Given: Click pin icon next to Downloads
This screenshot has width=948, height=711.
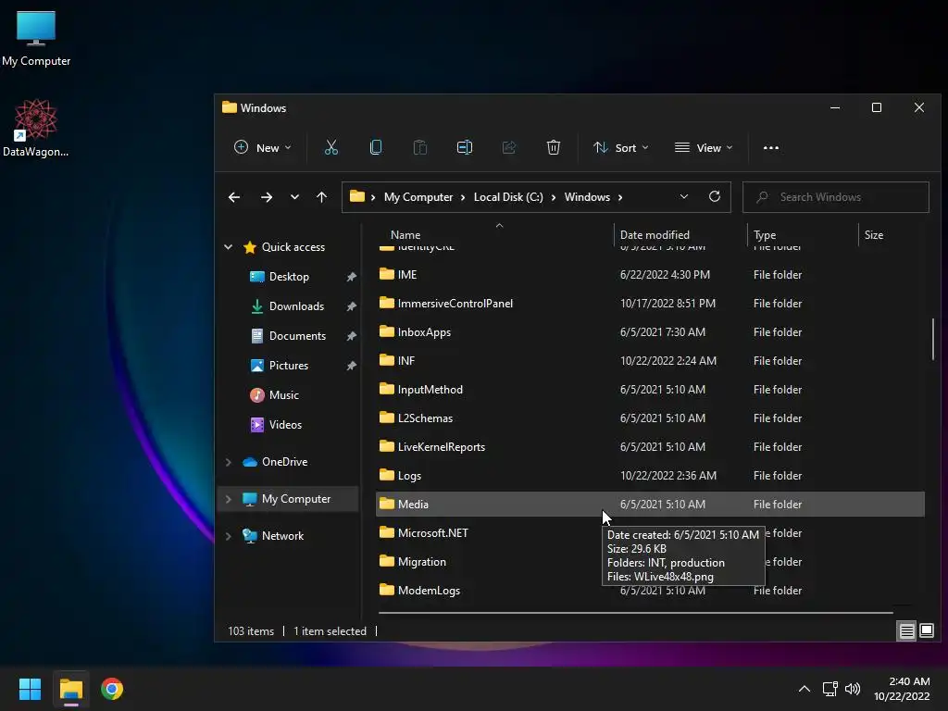Looking at the screenshot, I should (351, 306).
